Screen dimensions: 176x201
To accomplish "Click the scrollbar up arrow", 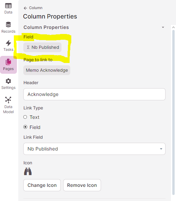I will [x=173, y=27].
